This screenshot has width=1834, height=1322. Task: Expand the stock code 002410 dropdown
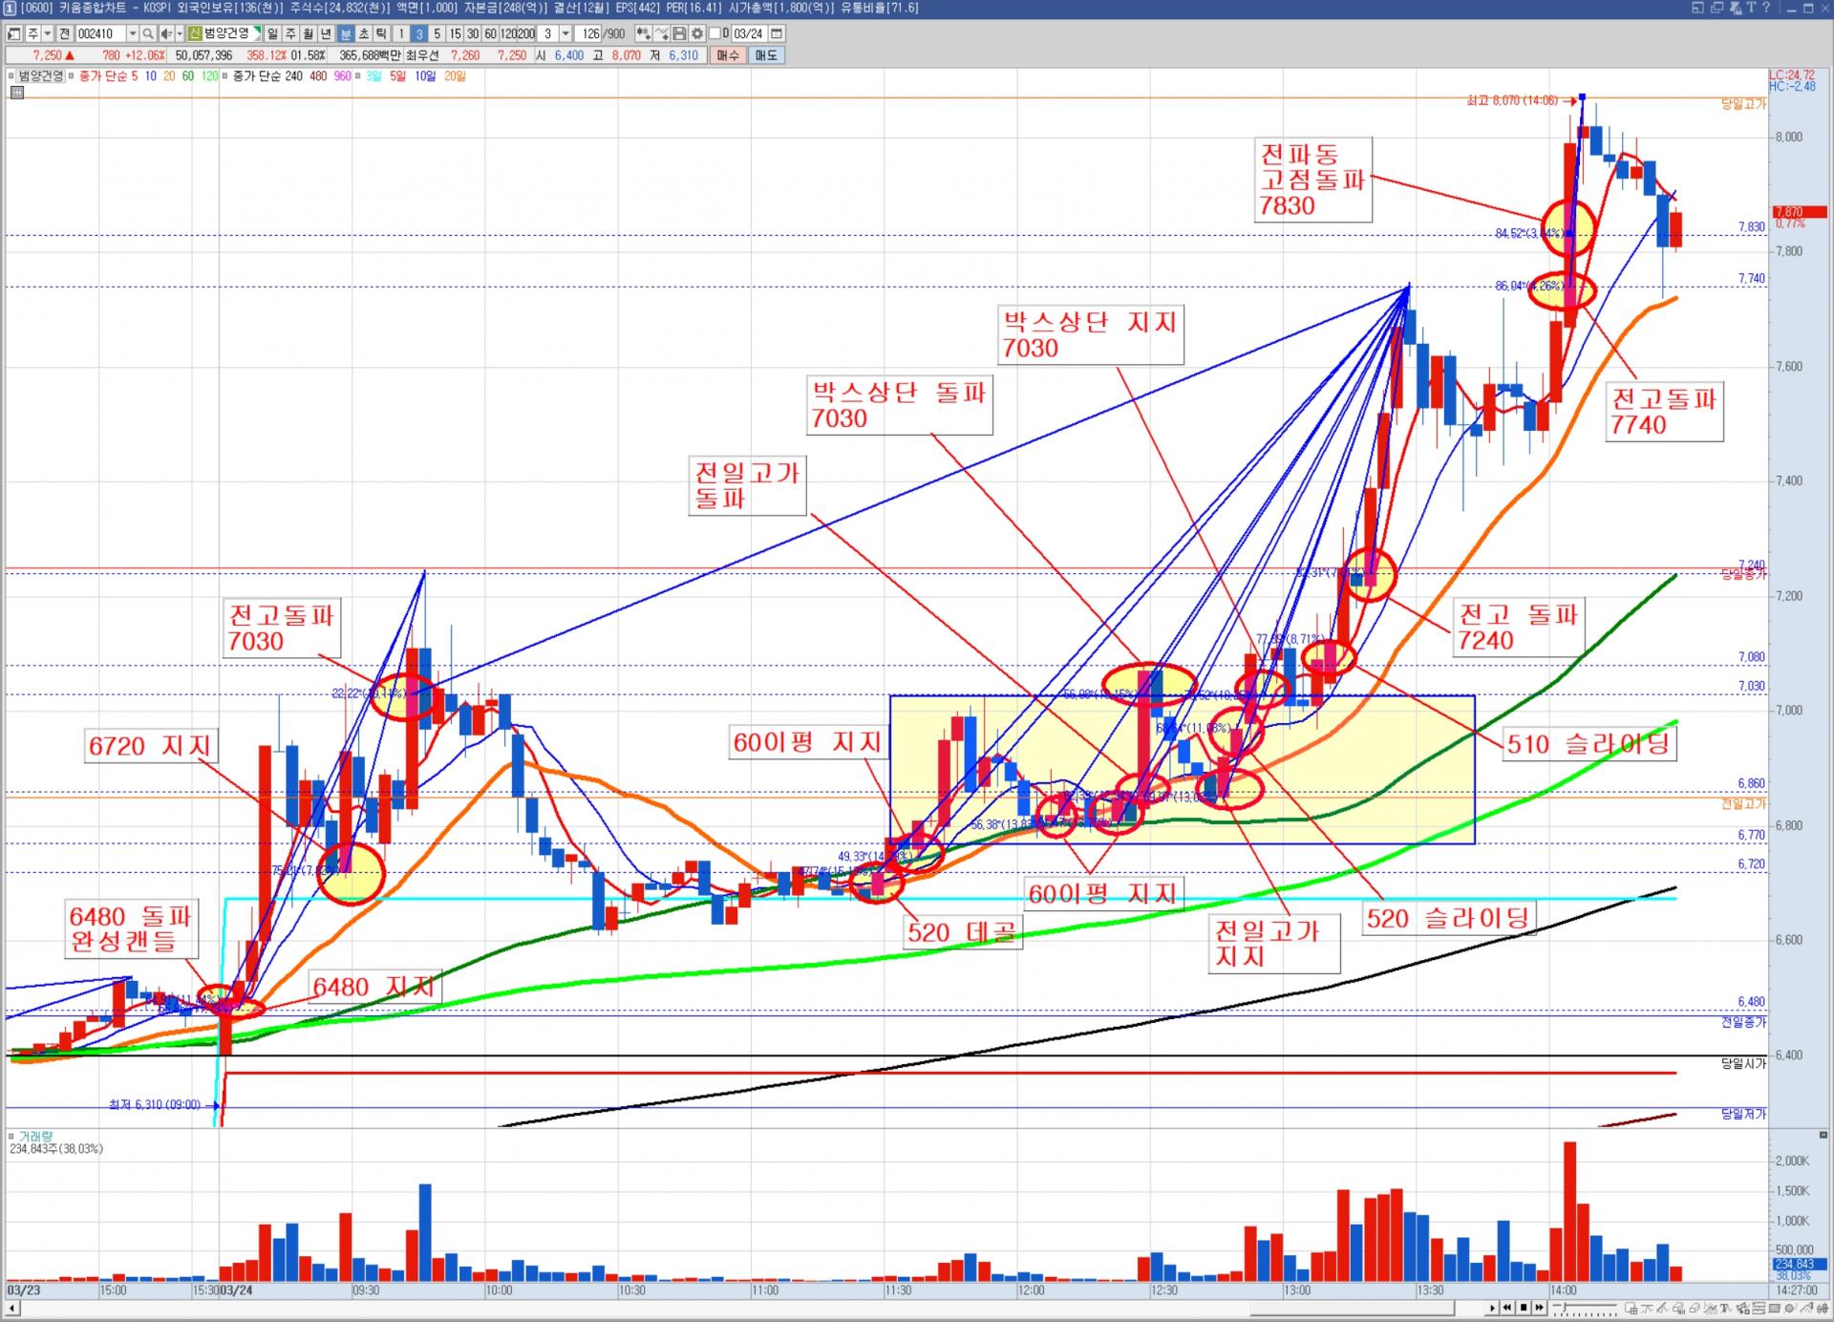[133, 33]
